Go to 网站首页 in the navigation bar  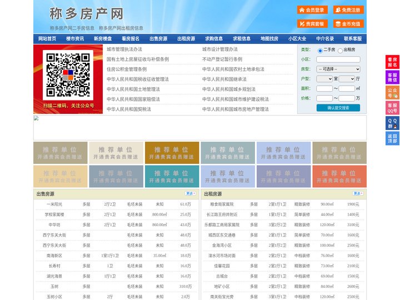click(x=47, y=39)
